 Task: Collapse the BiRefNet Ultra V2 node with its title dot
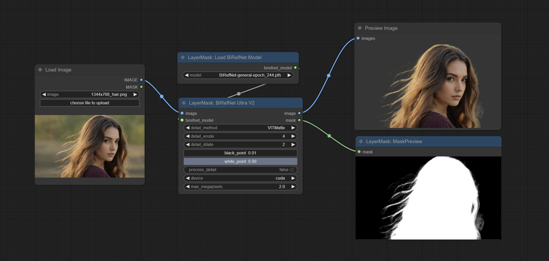[184, 103]
